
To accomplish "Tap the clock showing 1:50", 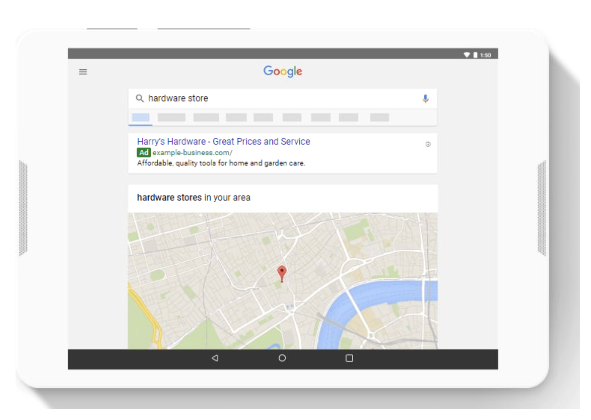I will click(486, 55).
